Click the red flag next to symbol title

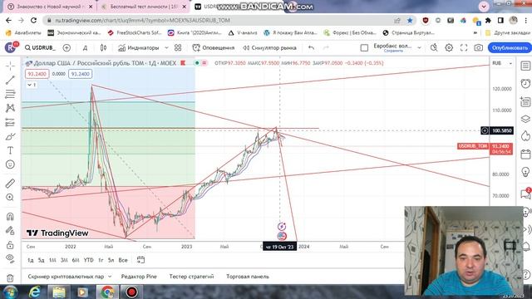coord(183,63)
